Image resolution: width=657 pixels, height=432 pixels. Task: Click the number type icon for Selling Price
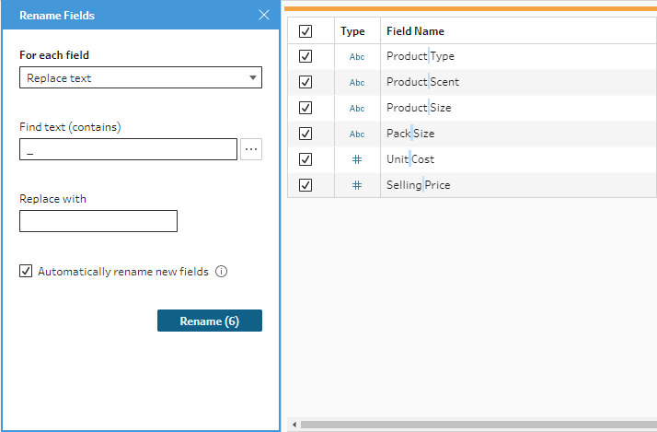(x=357, y=185)
